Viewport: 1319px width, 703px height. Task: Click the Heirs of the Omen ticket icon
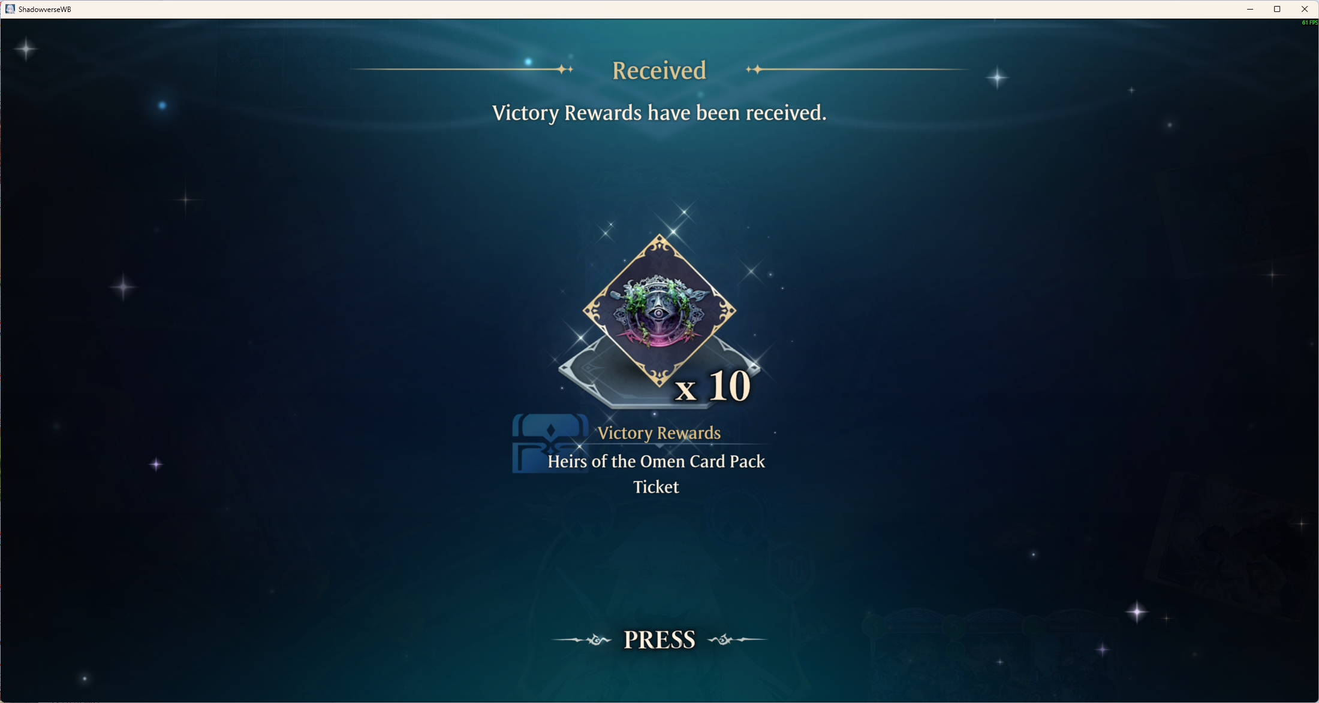[x=659, y=311]
